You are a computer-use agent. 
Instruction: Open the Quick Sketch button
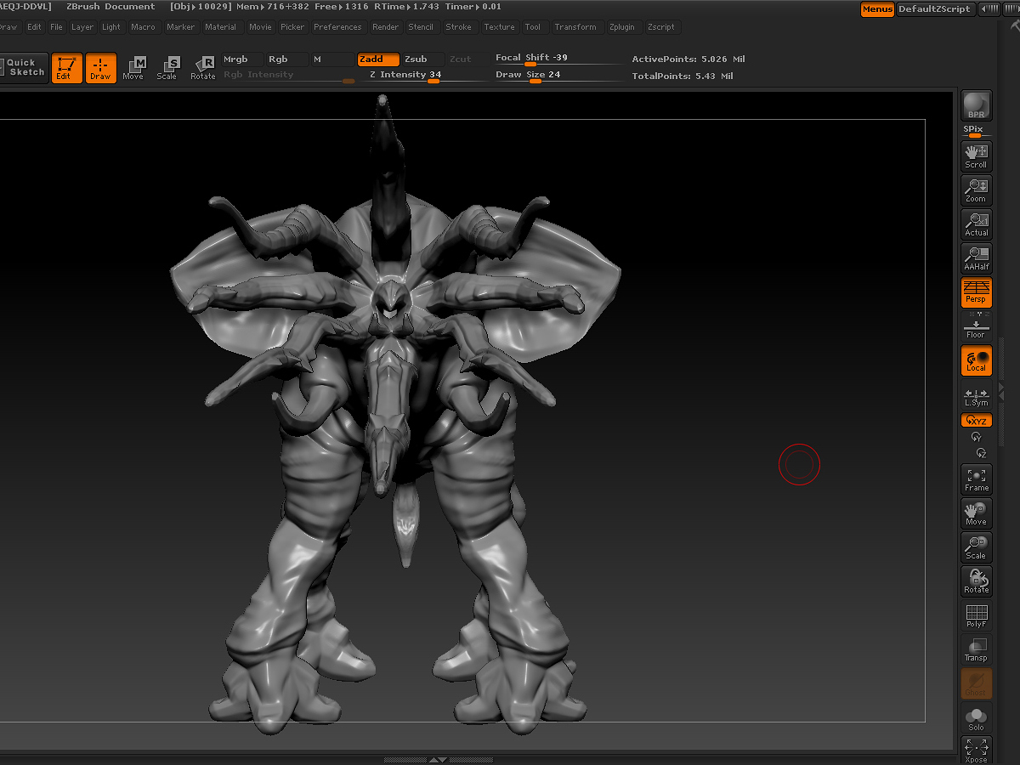[23, 67]
